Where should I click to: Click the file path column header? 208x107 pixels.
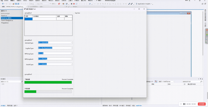pos(44,16)
